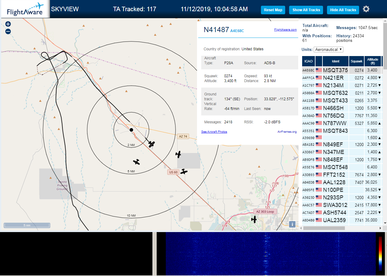Select aircraft row MSQT375
387x276 pixels.
(342, 70)
